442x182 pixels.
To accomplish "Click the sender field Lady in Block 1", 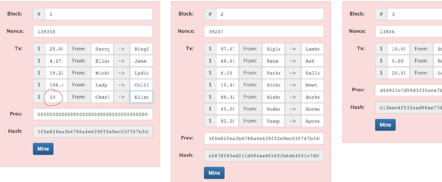I will [x=102, y=85].
